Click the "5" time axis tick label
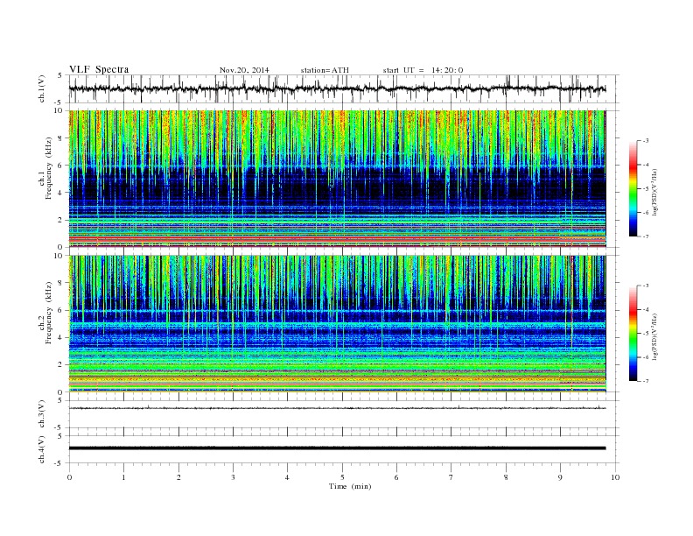 (x=342, y=477)
